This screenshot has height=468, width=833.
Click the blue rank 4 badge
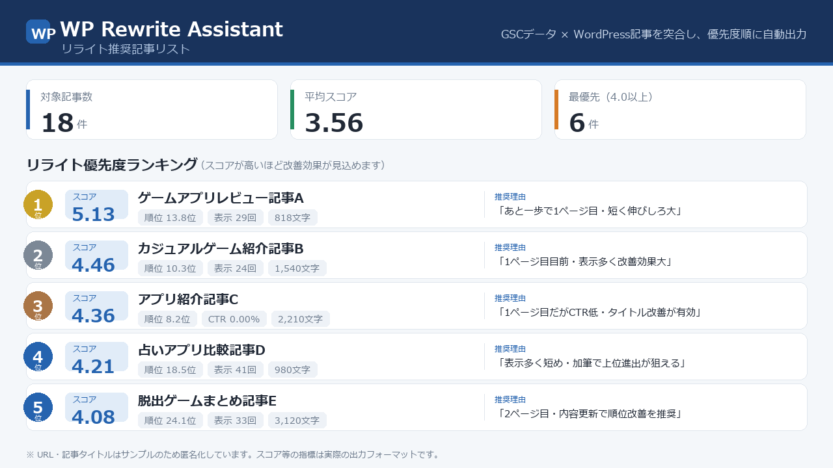pos(38,356)
